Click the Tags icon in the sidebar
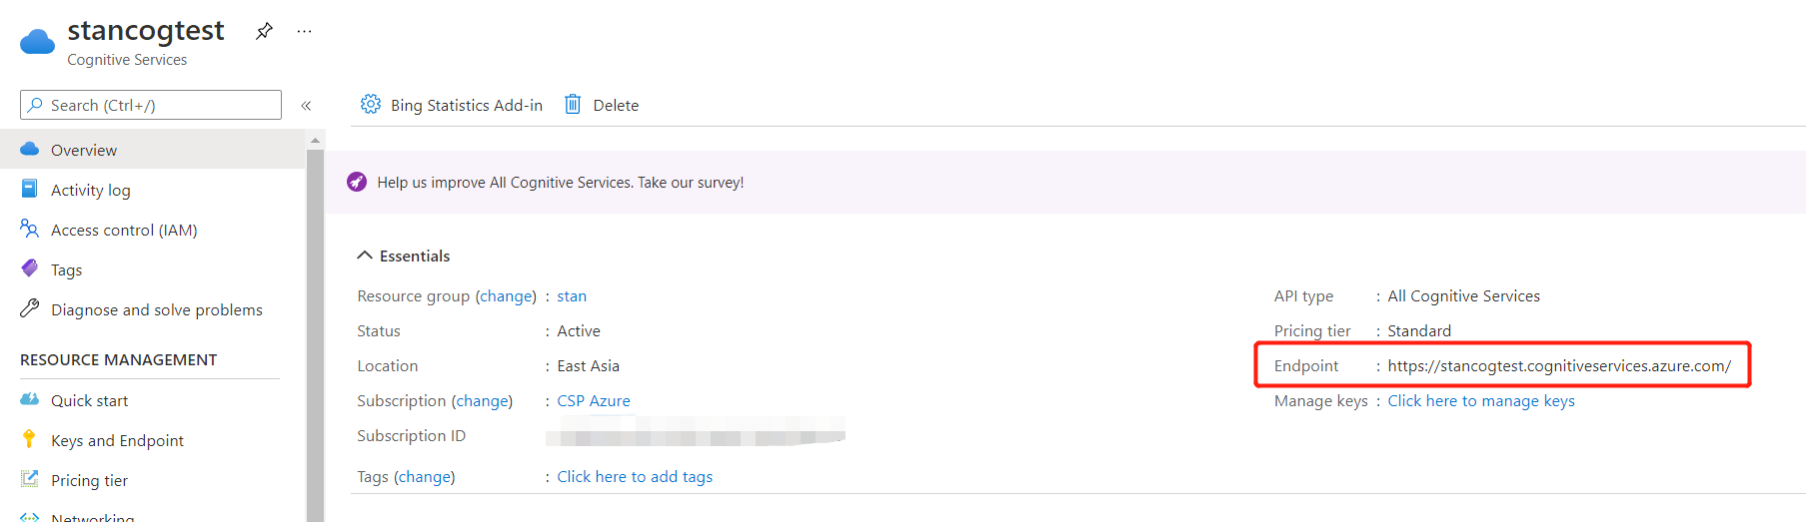The image size is (1806, 522). (30, 269)
